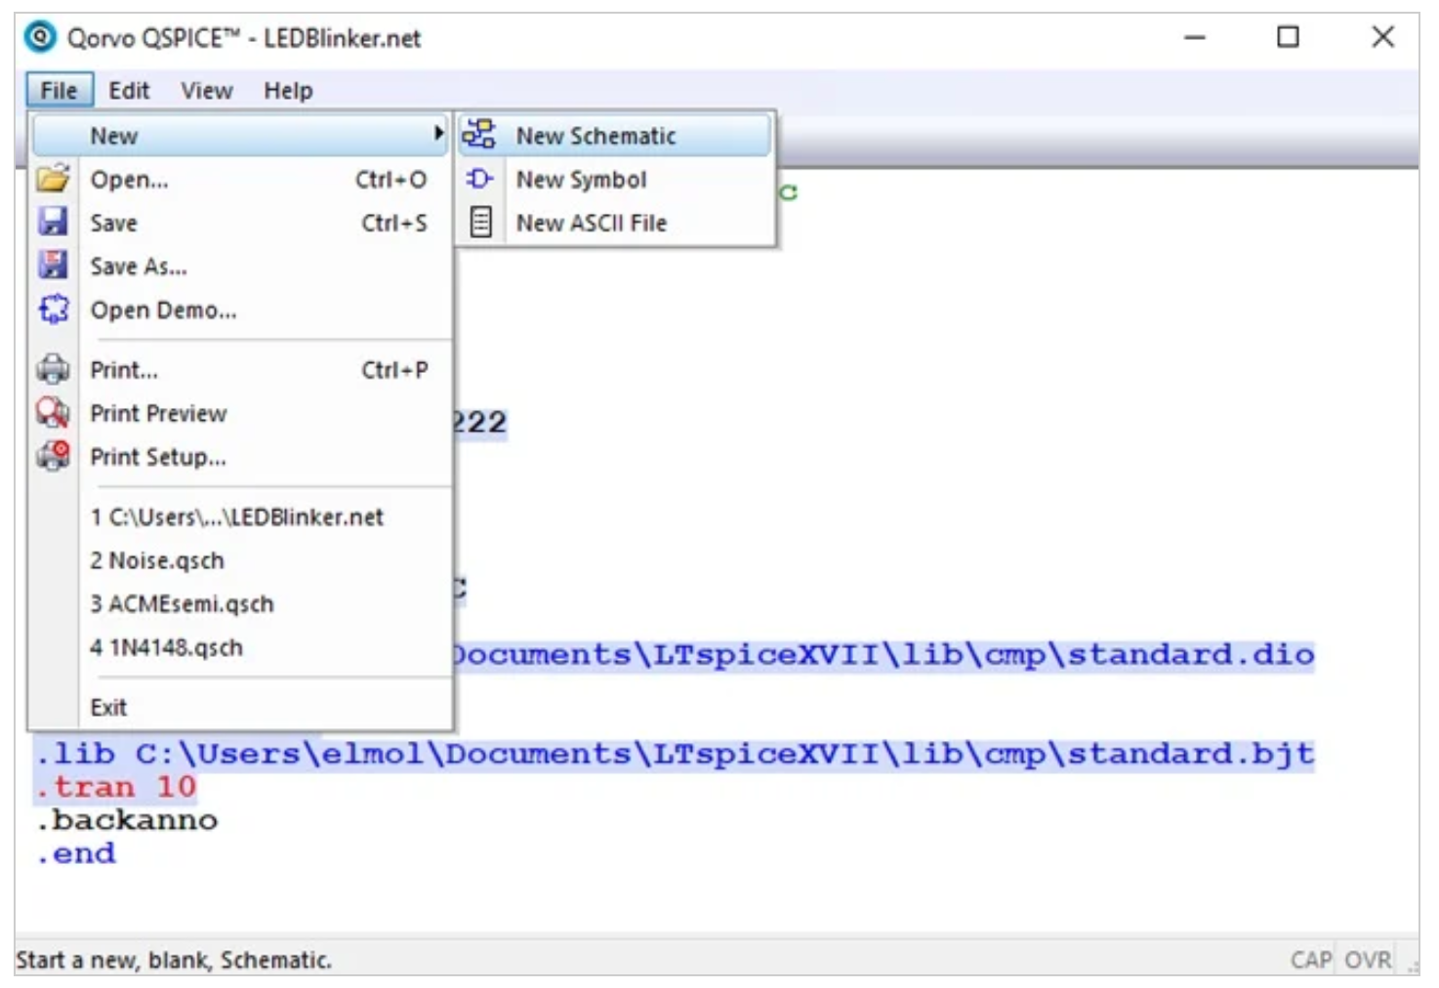
Task: Select Save As... menu entry
Action: (x=241, y=267)
